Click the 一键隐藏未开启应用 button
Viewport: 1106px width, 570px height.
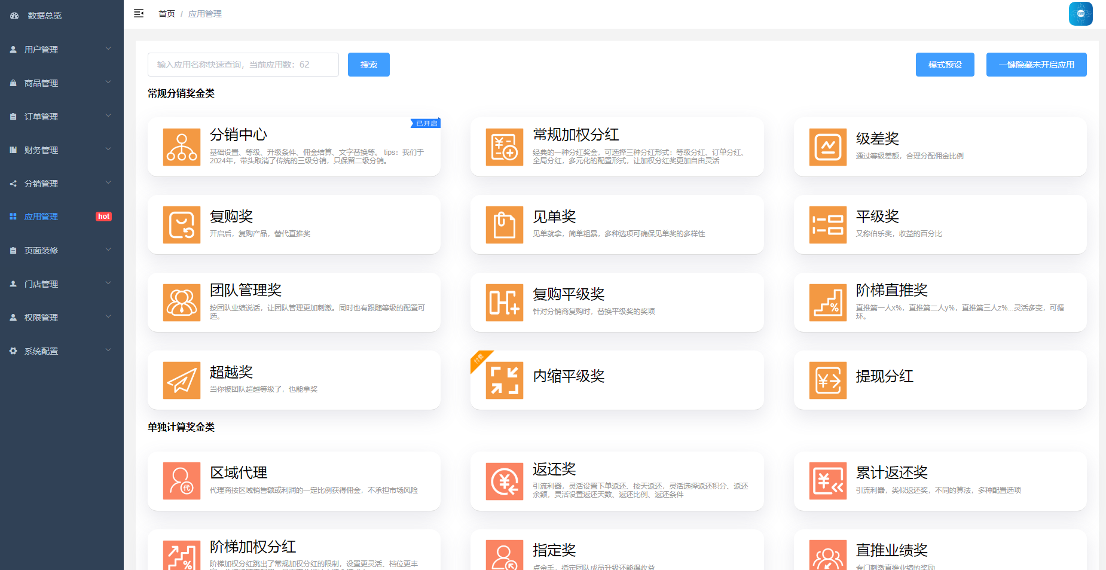(1036, 65)
